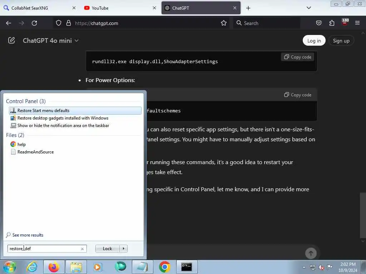
Task: Click the Windows Start orb
Action: 10,267
